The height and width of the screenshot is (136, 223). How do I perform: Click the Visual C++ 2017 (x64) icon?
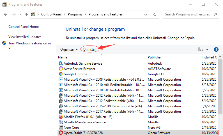click(x=61, y=111)
